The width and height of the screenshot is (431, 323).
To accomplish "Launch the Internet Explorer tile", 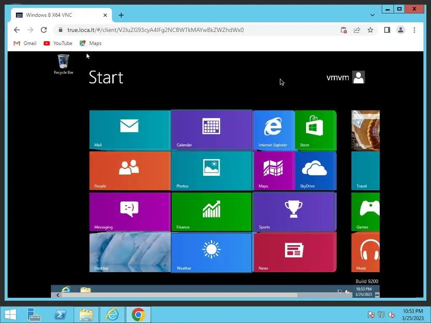I will pyautogui.click(x=274, y=130).
